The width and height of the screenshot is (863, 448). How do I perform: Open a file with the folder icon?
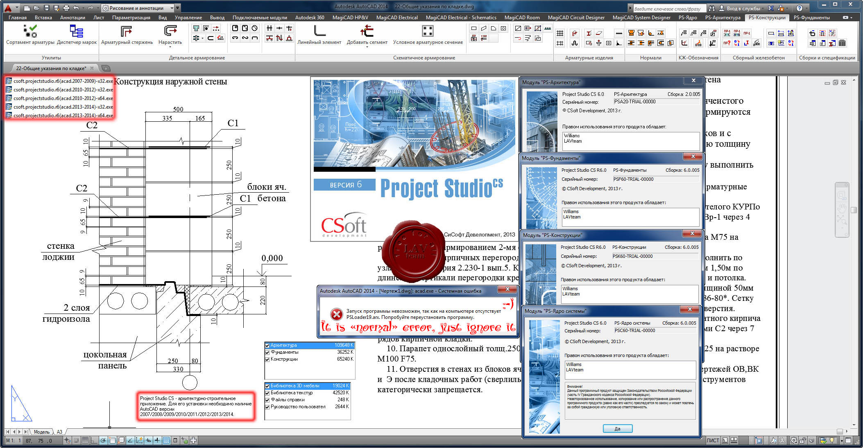point(36,8)
